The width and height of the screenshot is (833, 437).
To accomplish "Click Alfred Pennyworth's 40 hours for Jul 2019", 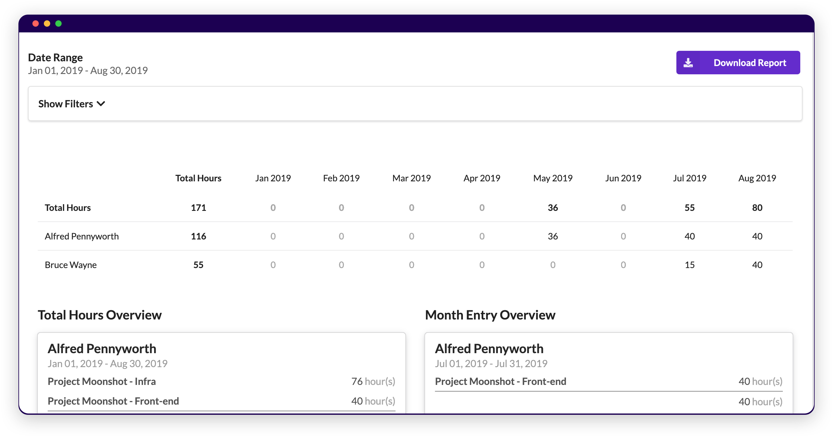I will coord(689,236).
